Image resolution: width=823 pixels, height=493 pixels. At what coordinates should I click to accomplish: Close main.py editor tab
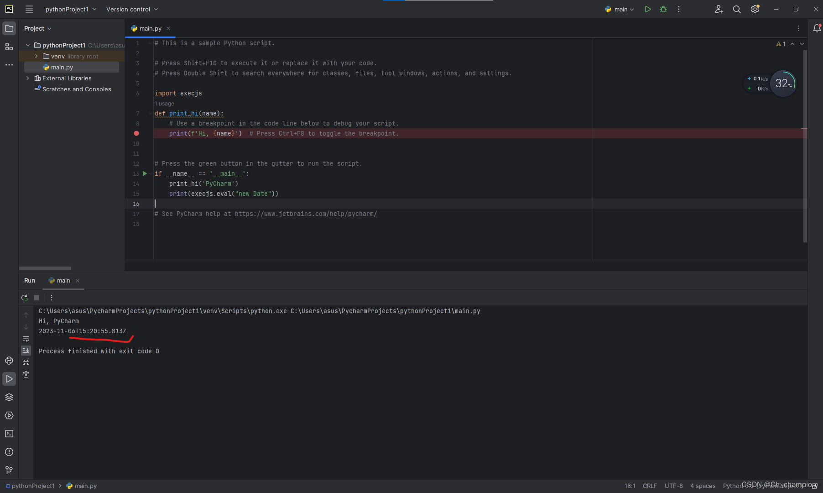[x=168, y=28]
